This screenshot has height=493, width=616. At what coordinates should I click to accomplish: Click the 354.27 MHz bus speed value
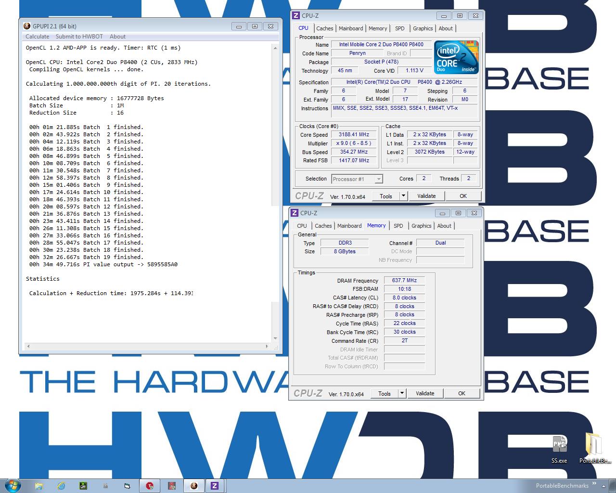click(x=354, y=152)
